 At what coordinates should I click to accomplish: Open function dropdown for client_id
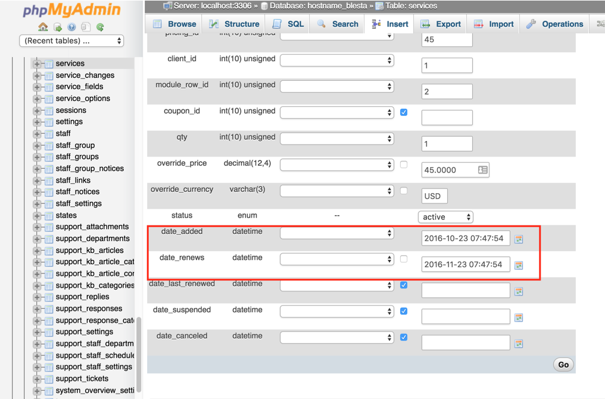click(x=337, y=60)
